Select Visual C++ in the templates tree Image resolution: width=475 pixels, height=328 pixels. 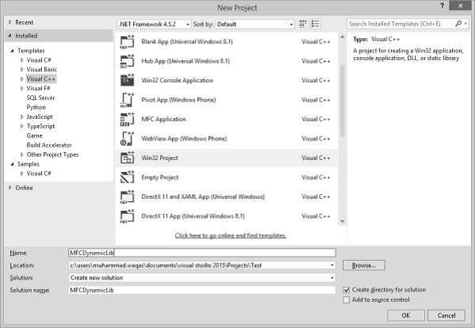click(x=41, y=78)
